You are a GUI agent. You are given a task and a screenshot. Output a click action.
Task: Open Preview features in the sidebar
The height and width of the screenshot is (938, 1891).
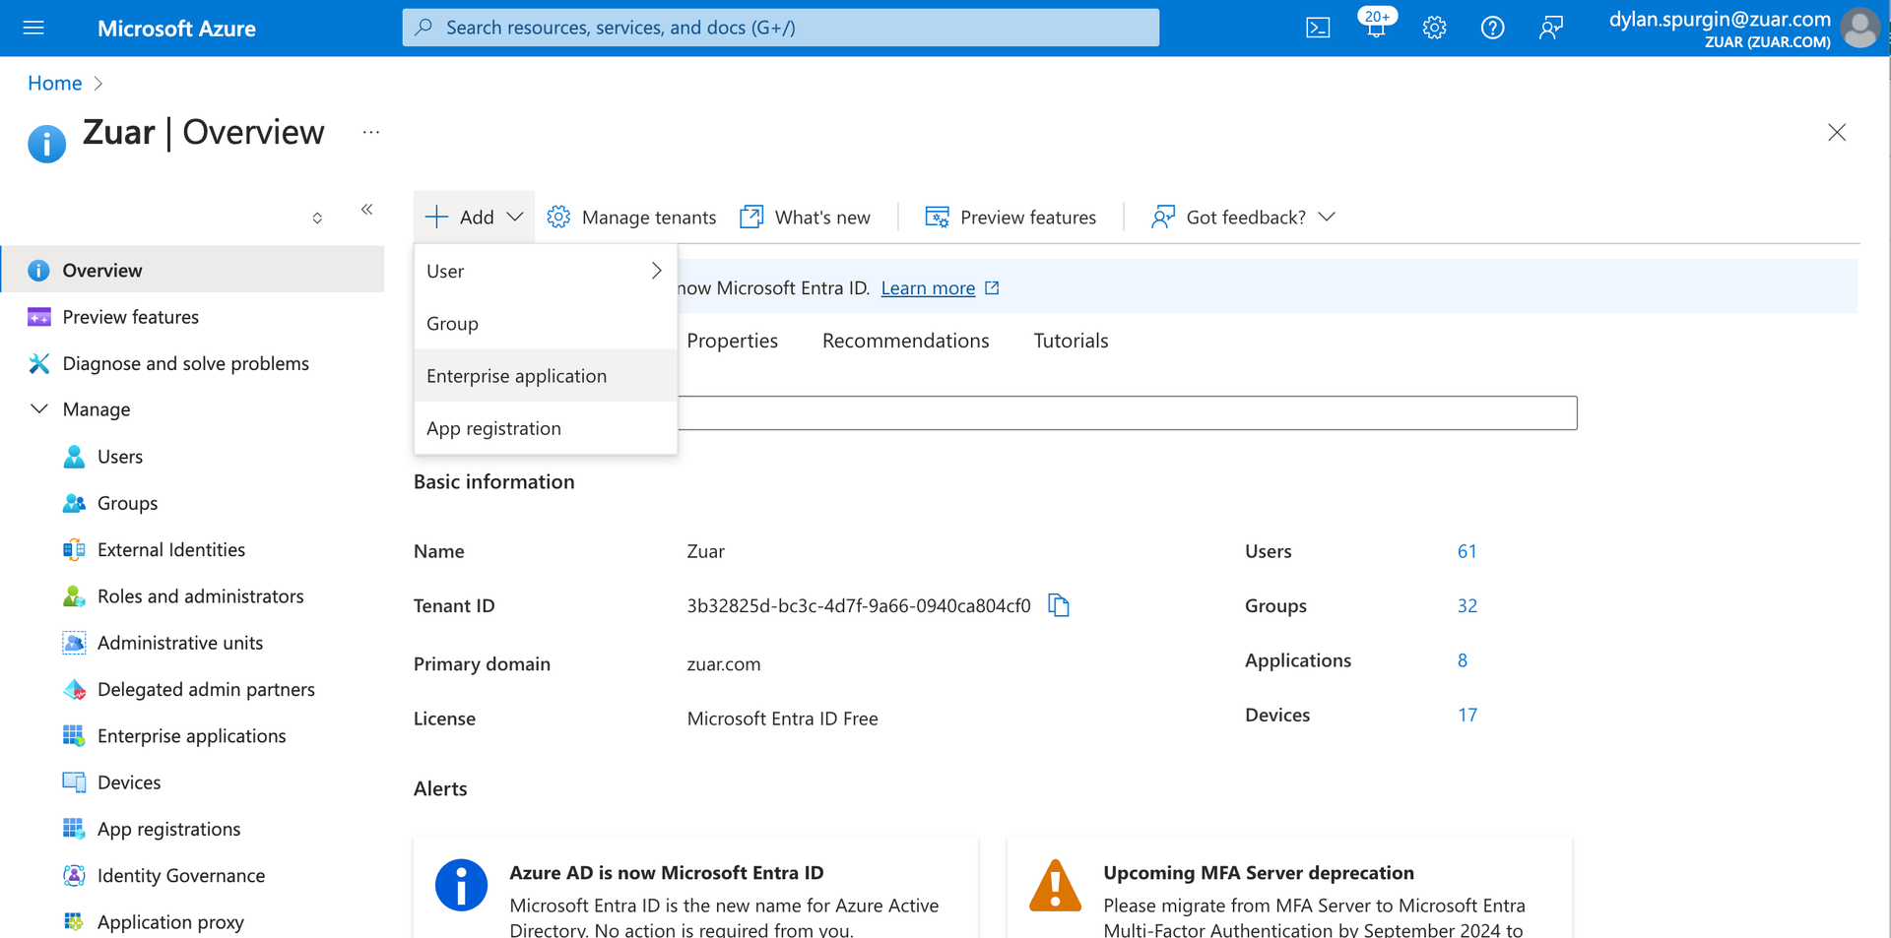coord(193,317)
